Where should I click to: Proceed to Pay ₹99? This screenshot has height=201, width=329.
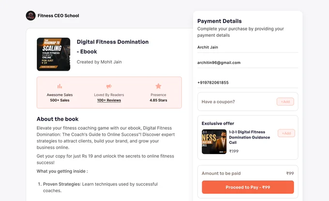(x=248, y=187)
